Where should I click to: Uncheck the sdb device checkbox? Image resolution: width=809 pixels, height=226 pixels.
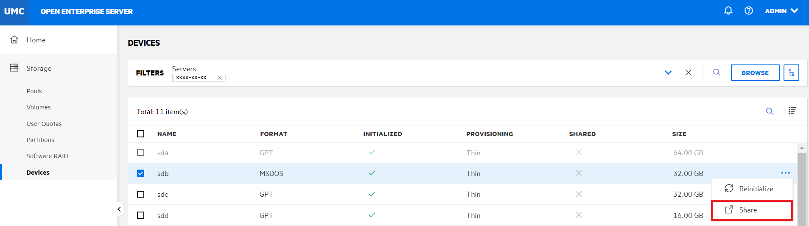(x=141, y=173)
